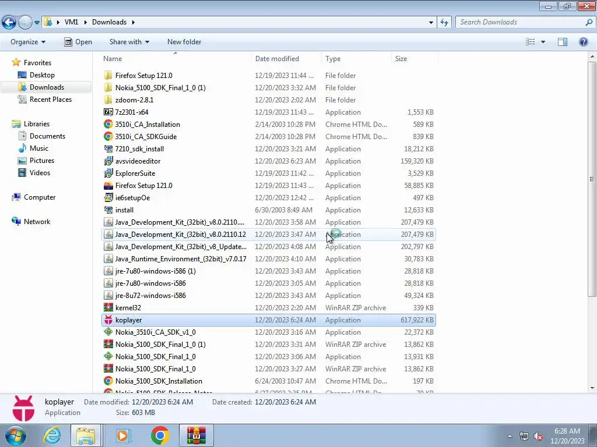The width and height of the screenshot is (597, 447).
Task: Click the file name install
Action: click(x=124, y=210)
